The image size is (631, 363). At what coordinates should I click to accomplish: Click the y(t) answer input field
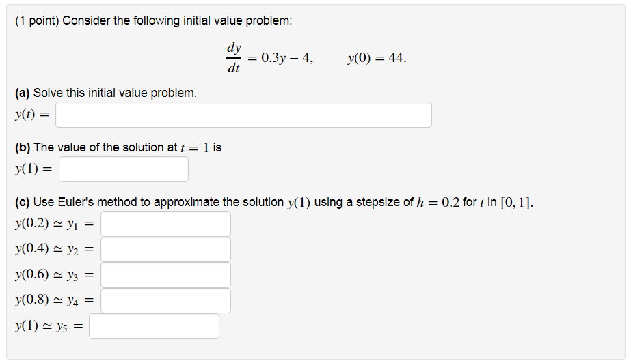click(243, 115)
